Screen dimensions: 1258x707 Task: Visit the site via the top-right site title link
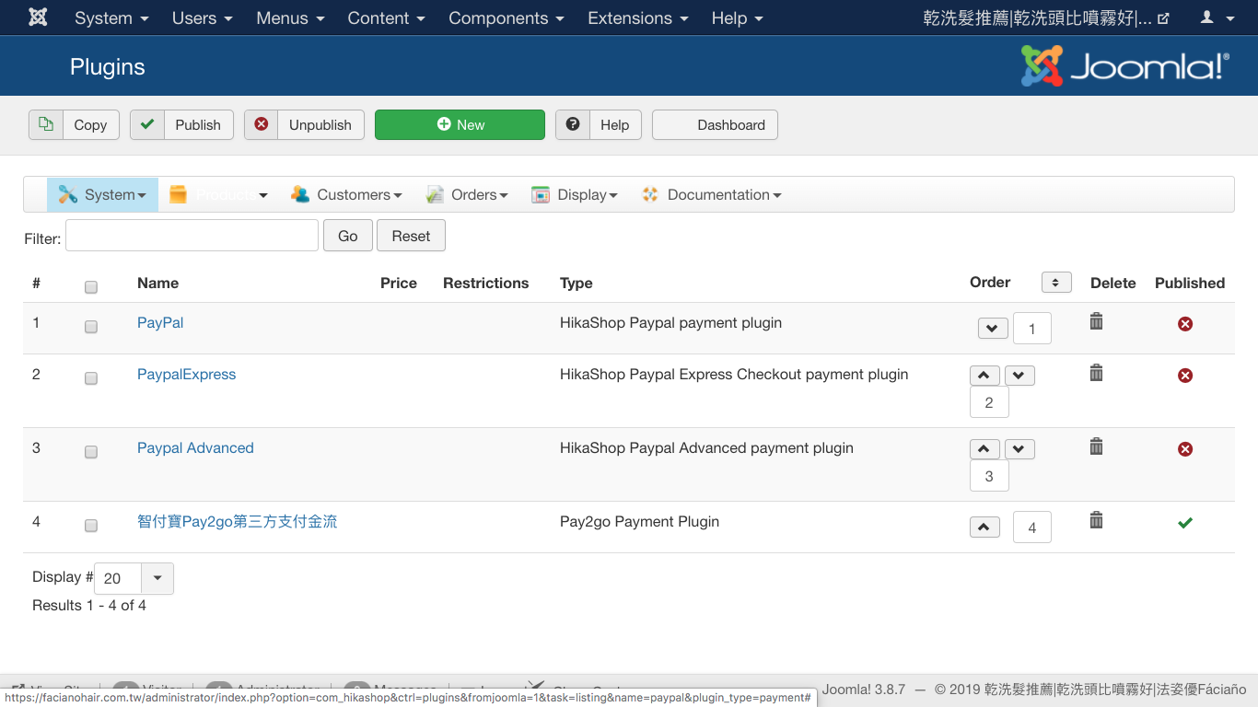1046,17
